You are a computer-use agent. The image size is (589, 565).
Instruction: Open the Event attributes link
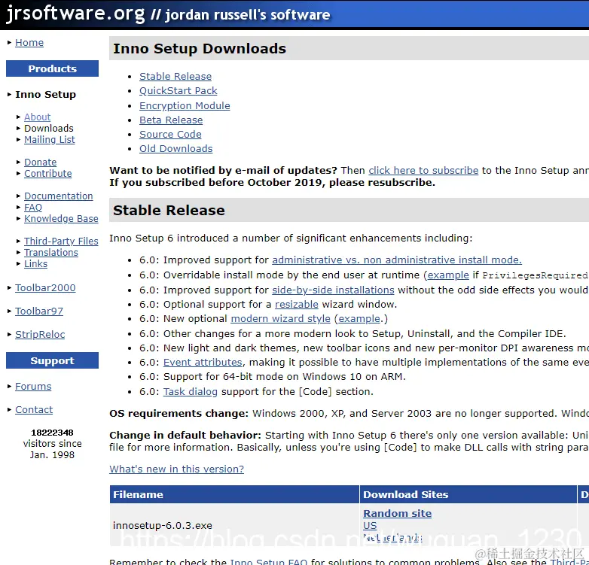pos(203,362)
